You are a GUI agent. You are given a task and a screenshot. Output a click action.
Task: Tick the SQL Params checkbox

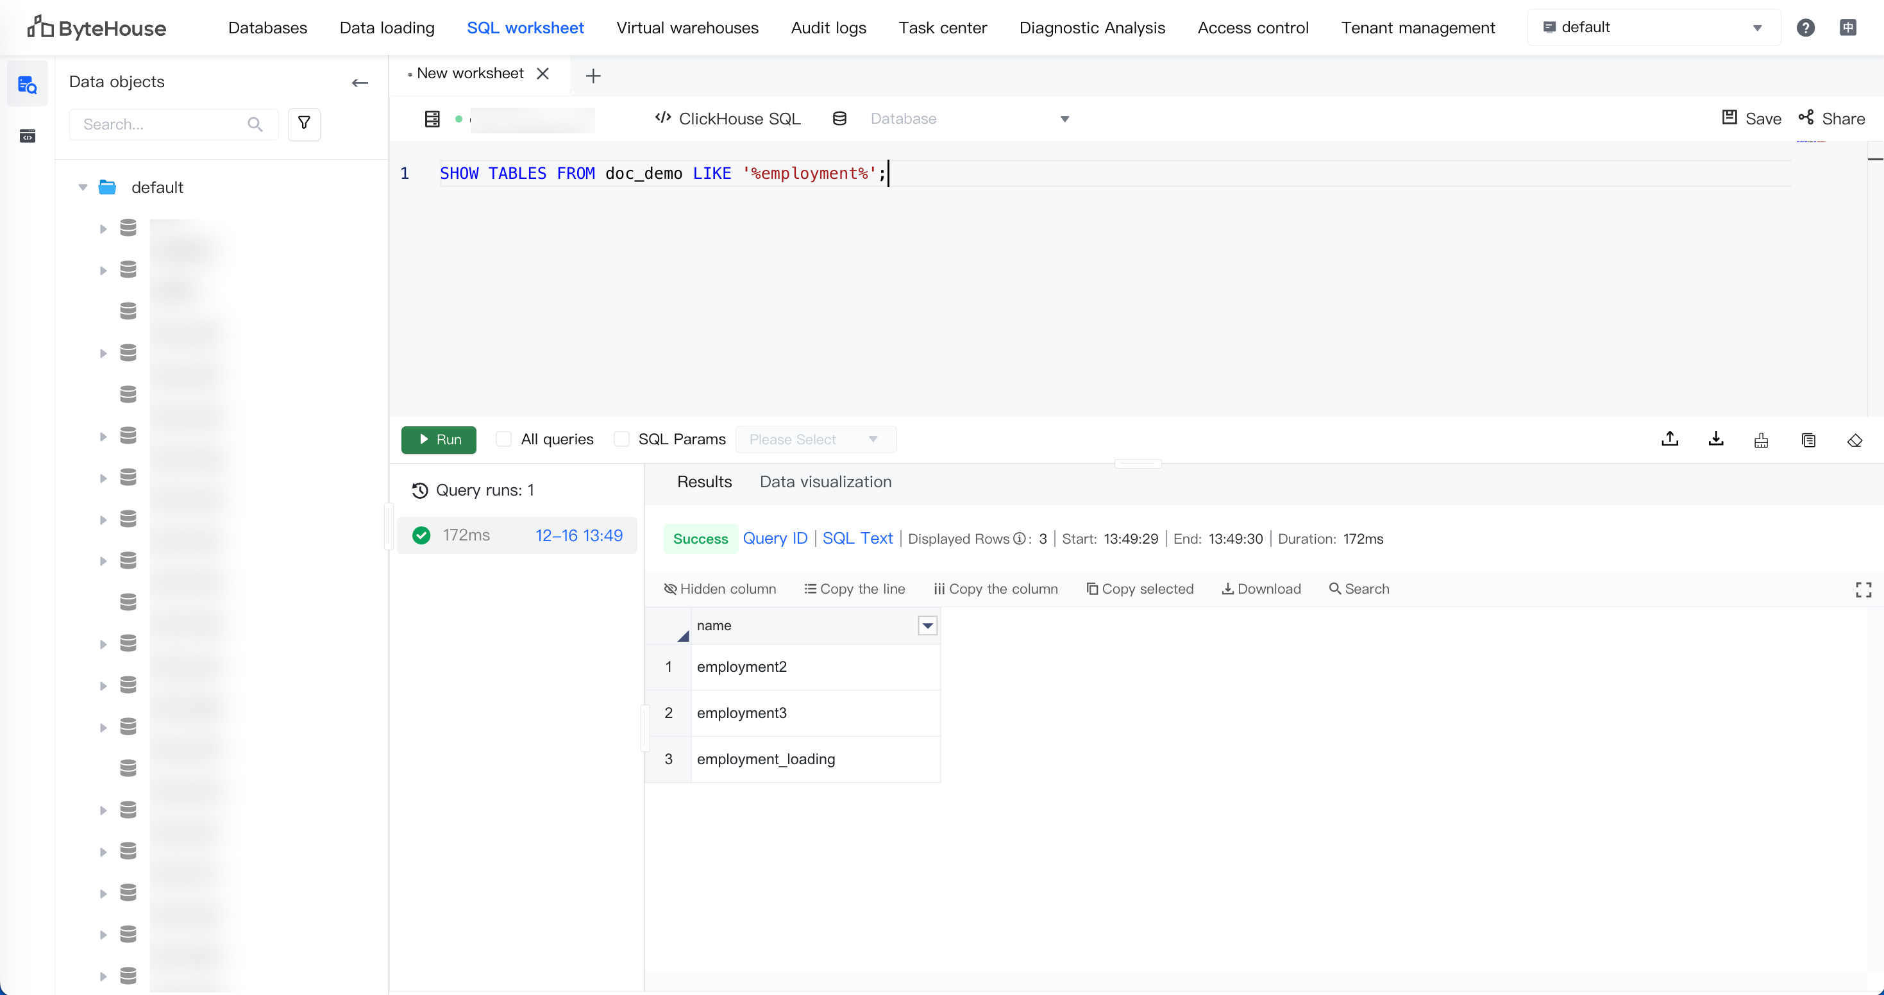[621, 439]
